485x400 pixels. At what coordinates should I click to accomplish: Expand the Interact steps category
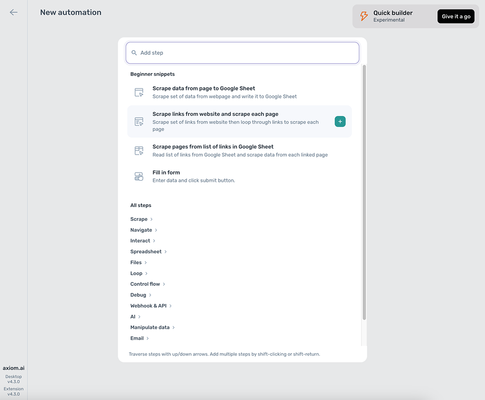pyautogui.click(x=143, y=241)
